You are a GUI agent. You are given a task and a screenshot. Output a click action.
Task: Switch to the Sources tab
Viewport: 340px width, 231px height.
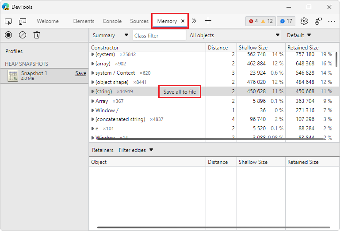139,21
